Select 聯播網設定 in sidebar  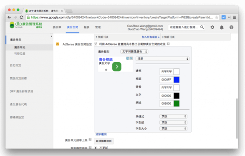[x=17, y=117]
